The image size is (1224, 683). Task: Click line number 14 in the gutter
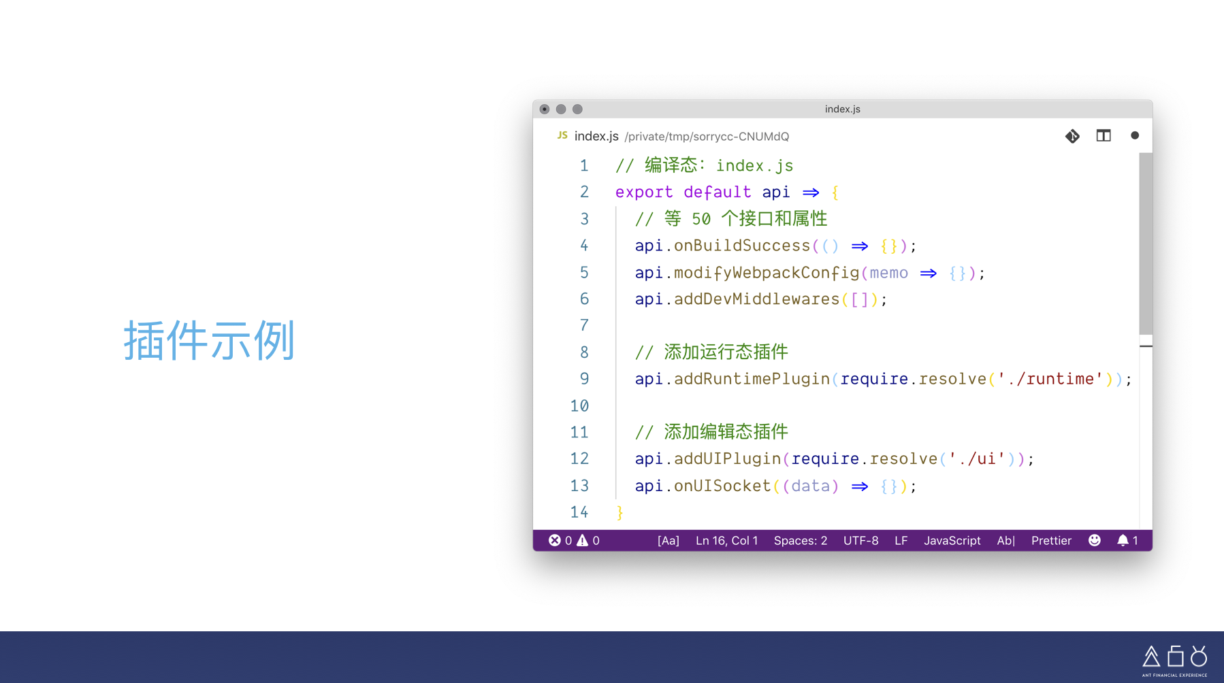[579, 512]
